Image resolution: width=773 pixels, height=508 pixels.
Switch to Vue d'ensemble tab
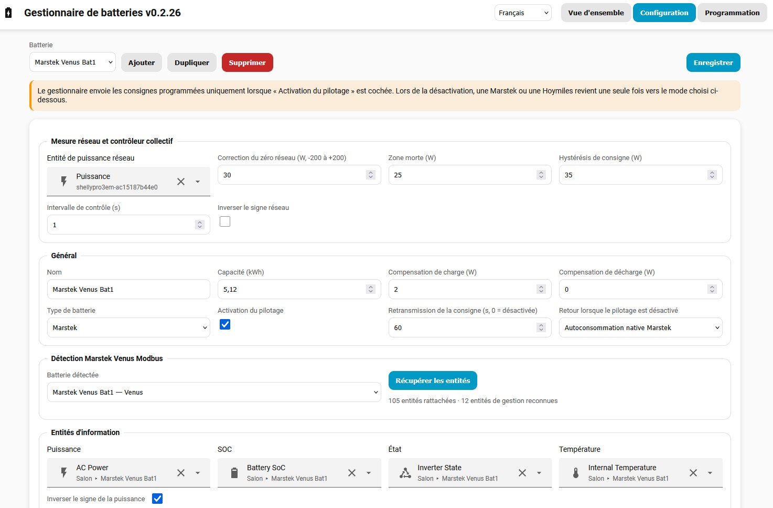coord(596,13)
